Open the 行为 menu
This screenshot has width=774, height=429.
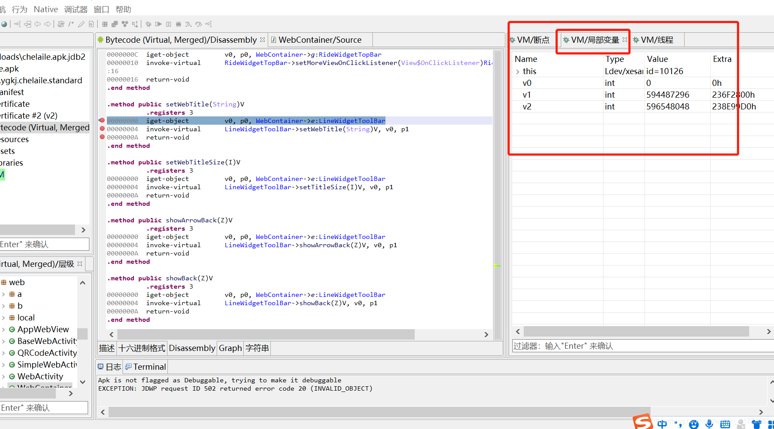(20, 9)
